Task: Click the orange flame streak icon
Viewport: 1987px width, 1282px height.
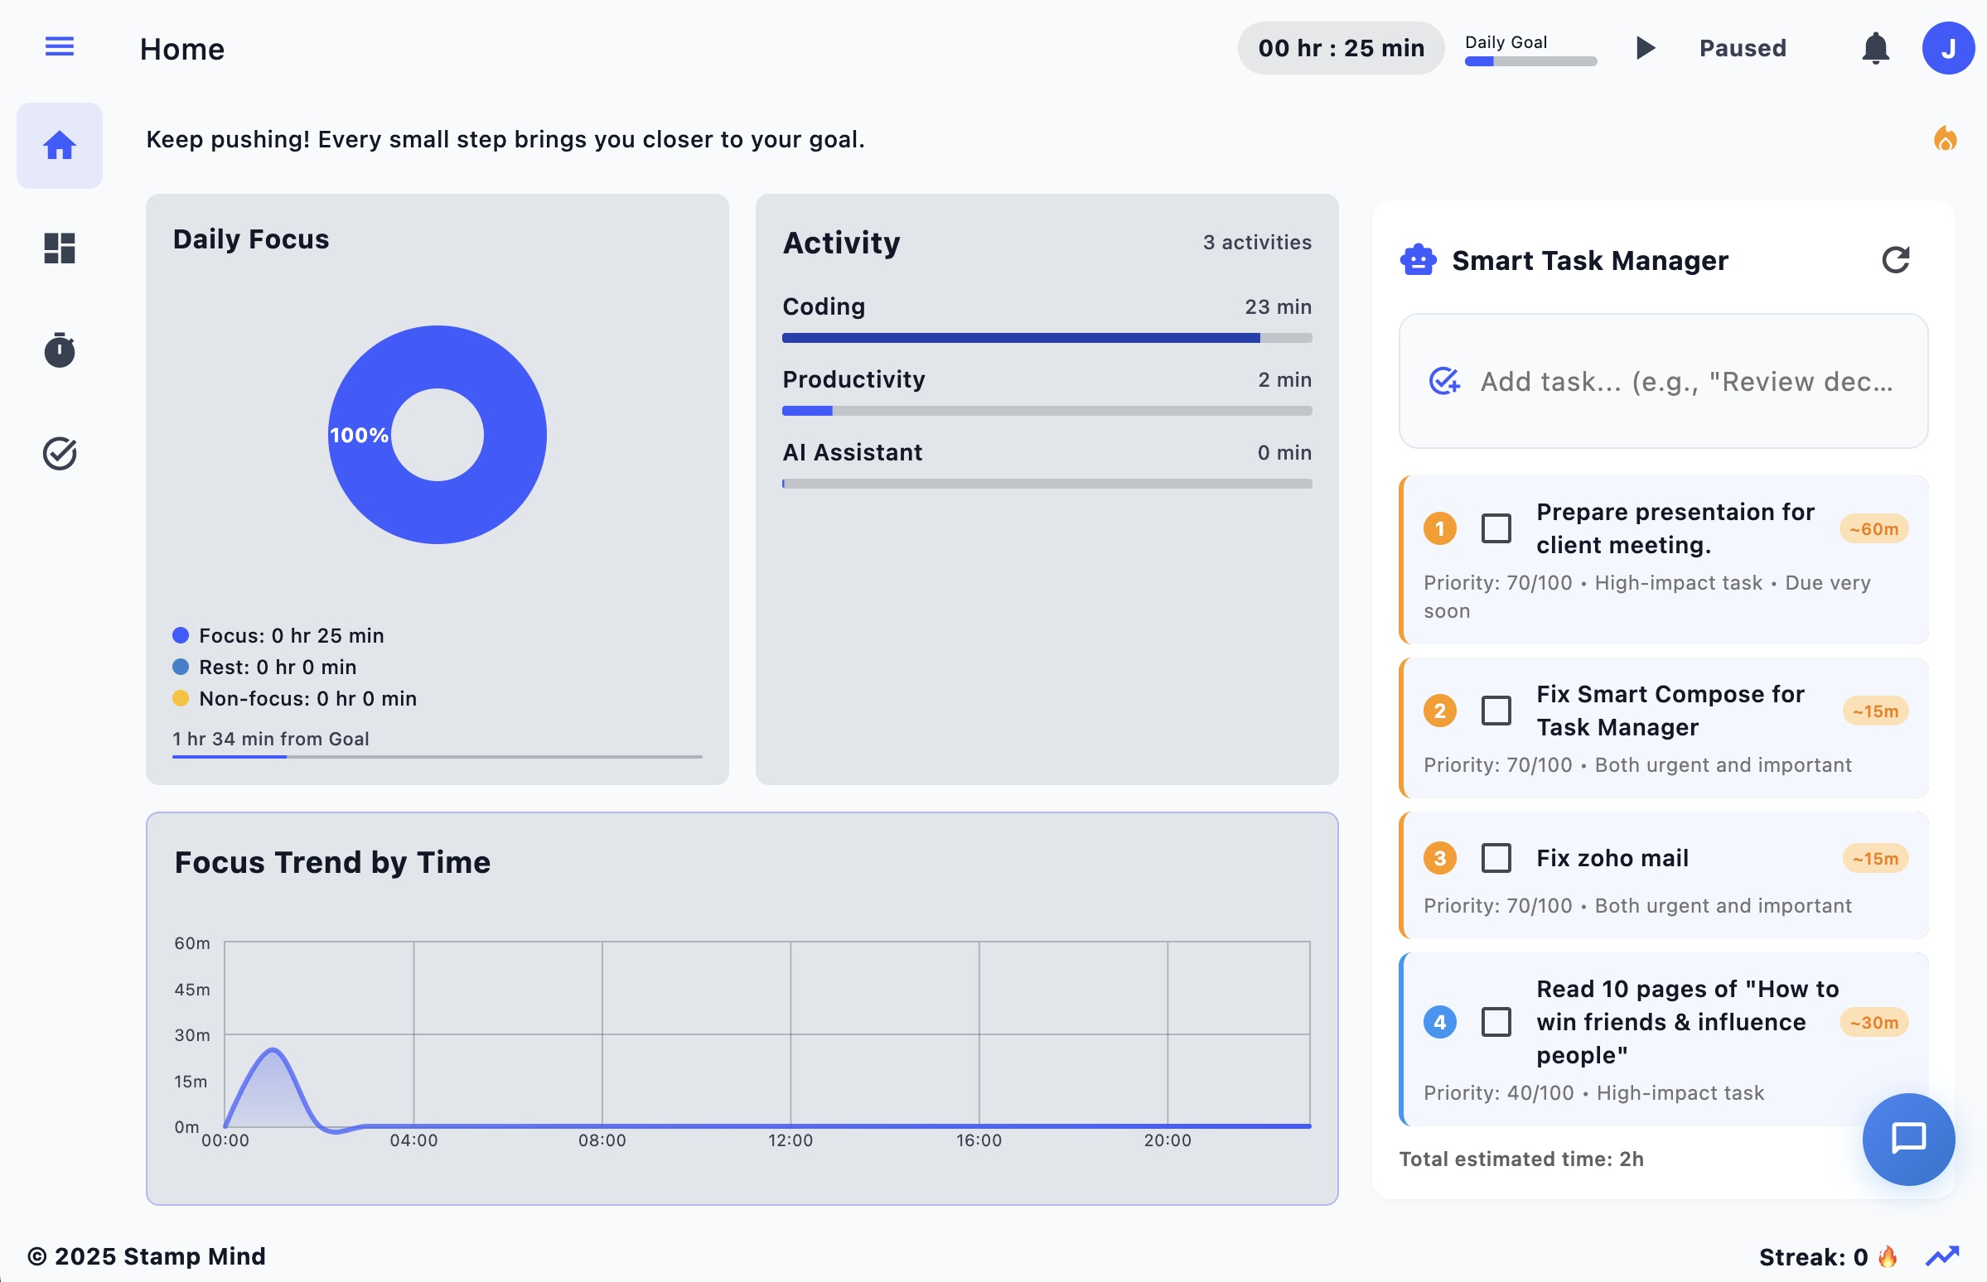Action: coord(1945,138)
